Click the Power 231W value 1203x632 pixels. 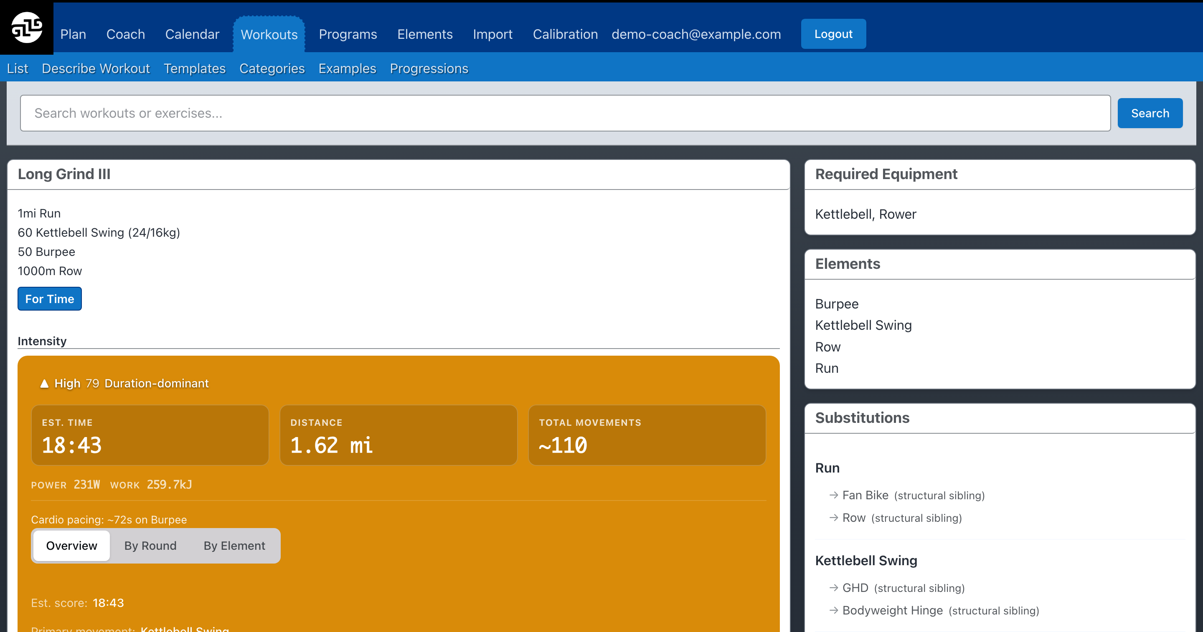87,485
